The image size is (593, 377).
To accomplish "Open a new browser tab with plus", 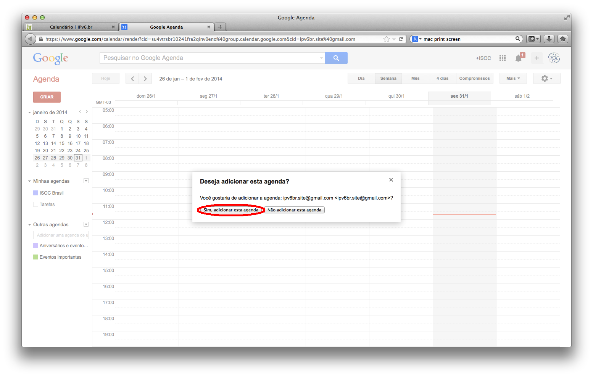I will (220, 27).
